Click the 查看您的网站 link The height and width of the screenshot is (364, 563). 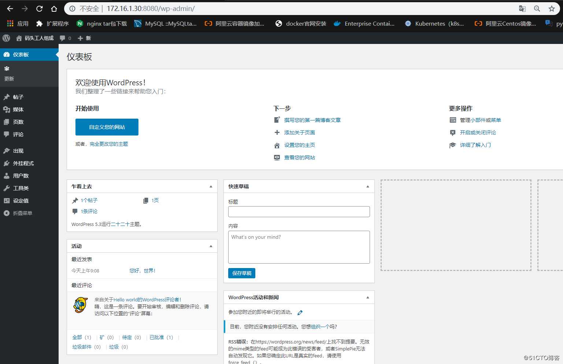tap(300, 157)
